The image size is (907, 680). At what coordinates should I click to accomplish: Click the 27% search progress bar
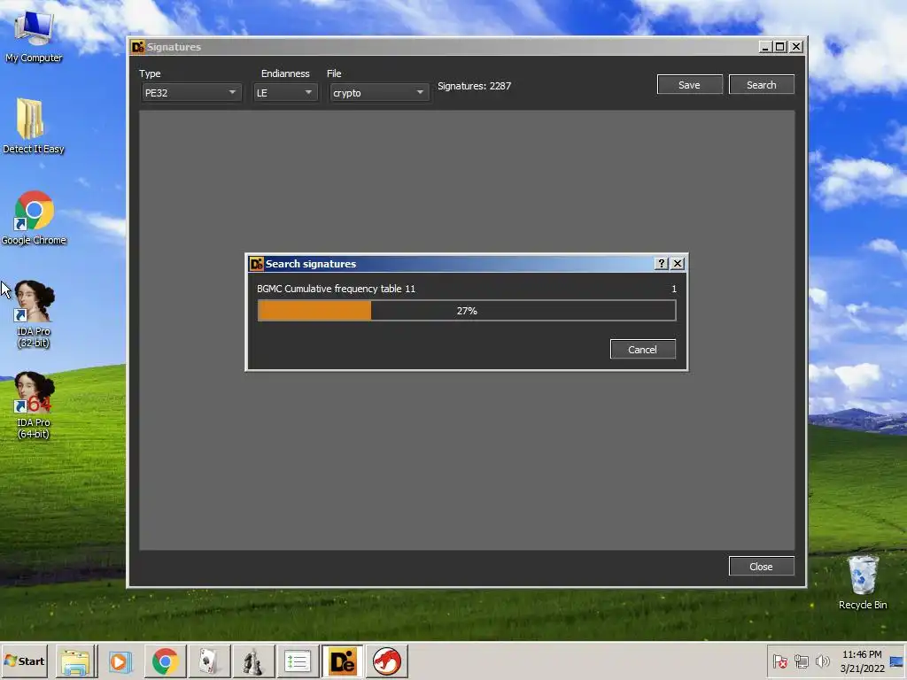point(466,311)
